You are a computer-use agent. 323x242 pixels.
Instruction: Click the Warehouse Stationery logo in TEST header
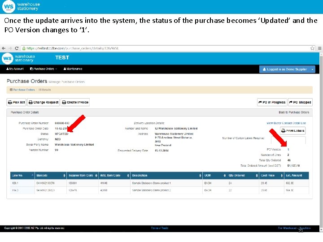(x=18, y=58)
